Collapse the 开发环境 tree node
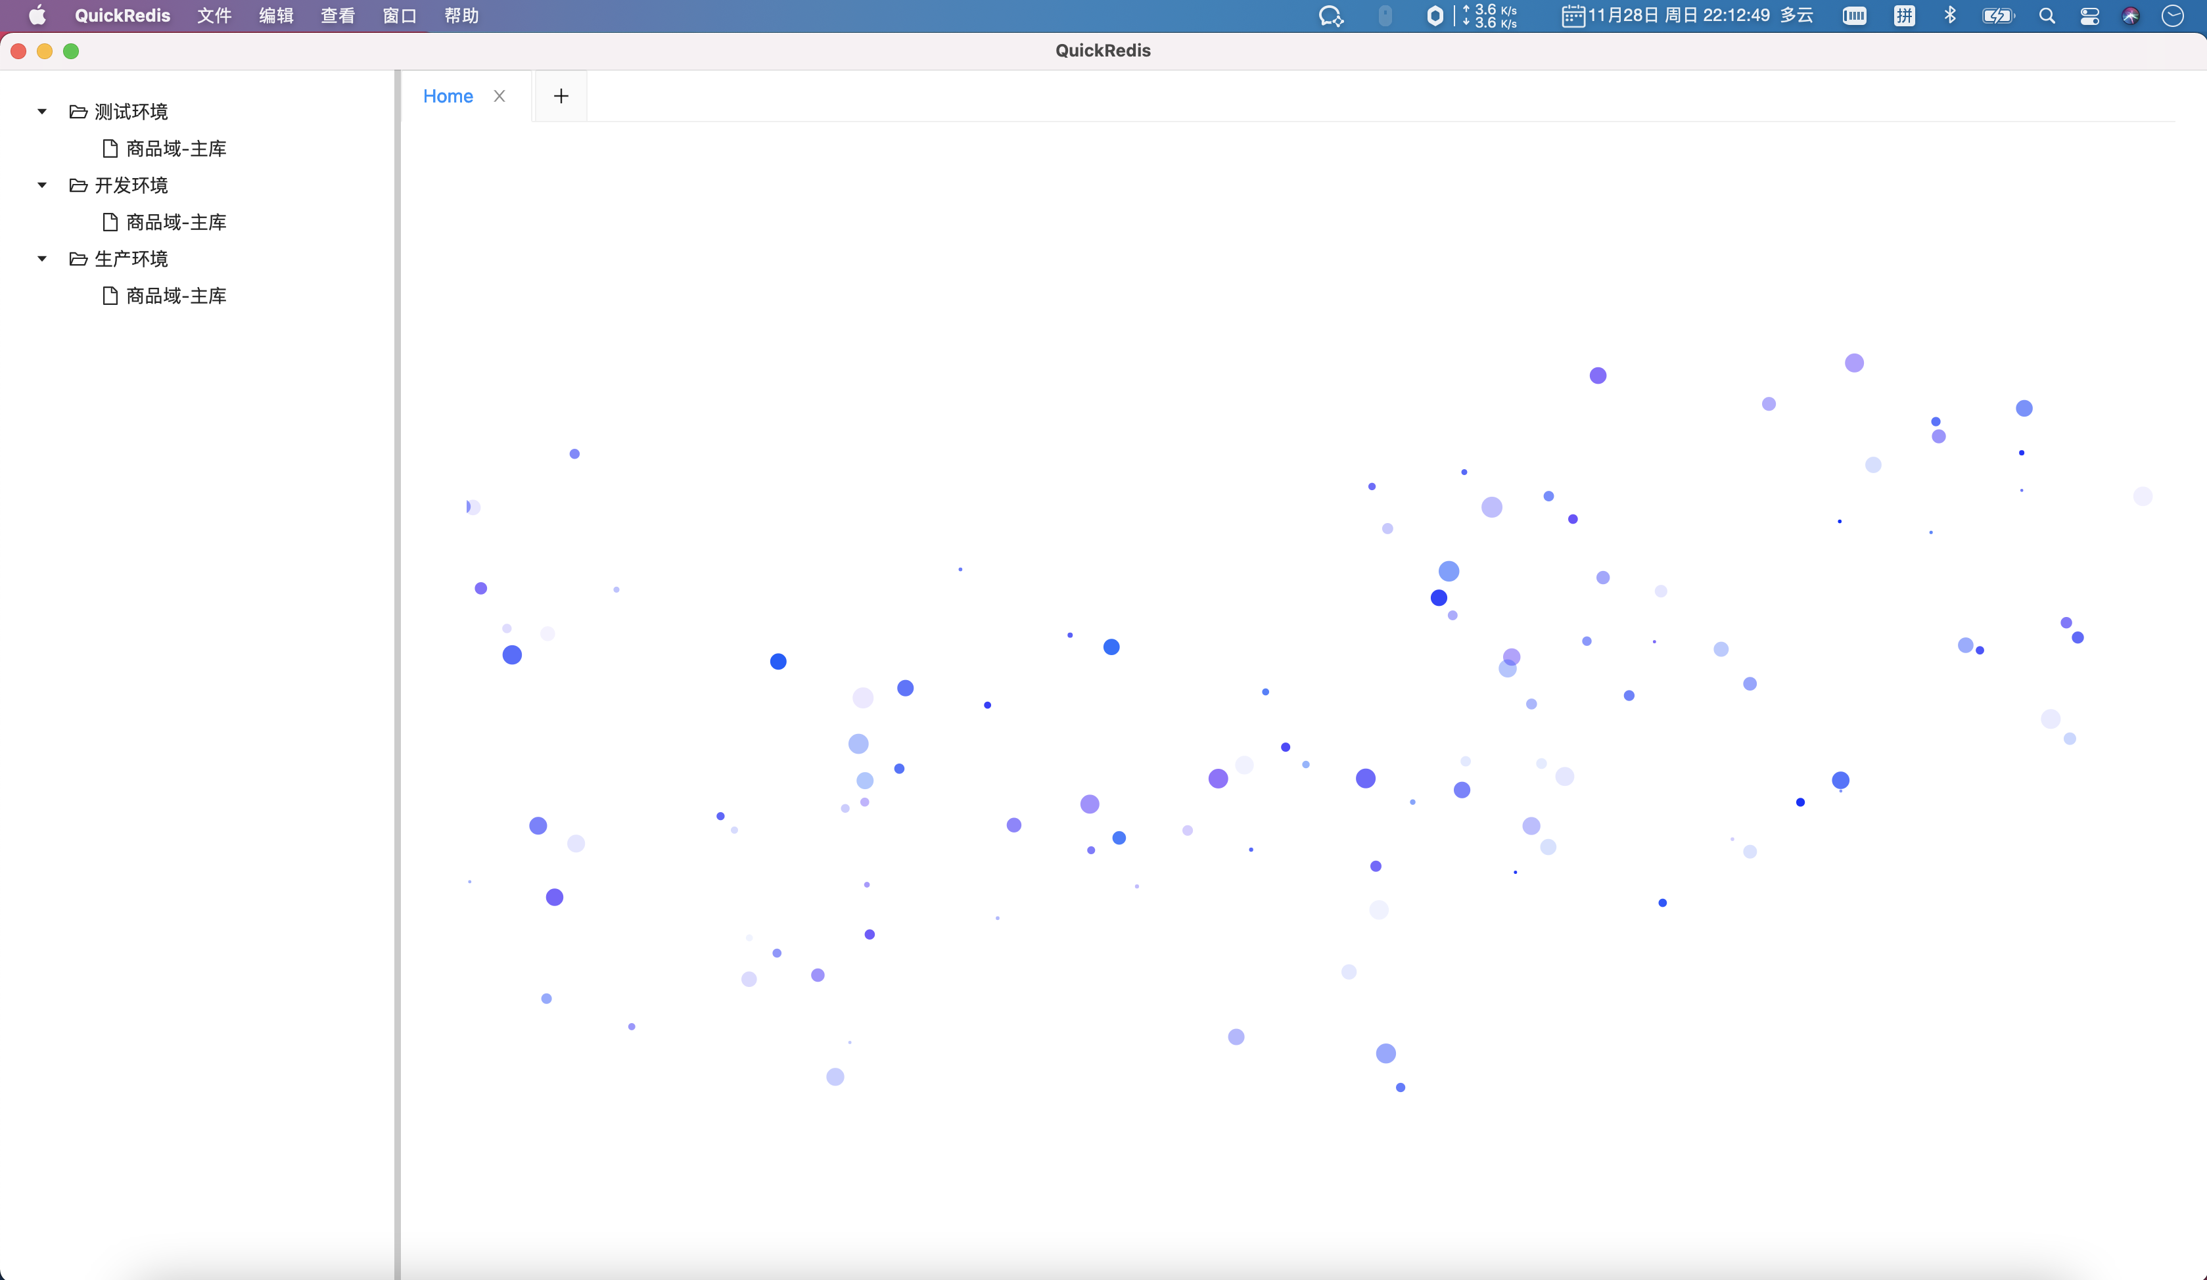The height and width of the screenshot is (1280, 2207). coord(42,185)
